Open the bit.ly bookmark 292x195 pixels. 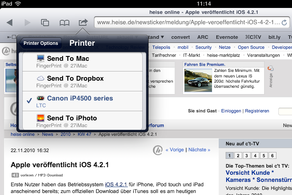274,37
